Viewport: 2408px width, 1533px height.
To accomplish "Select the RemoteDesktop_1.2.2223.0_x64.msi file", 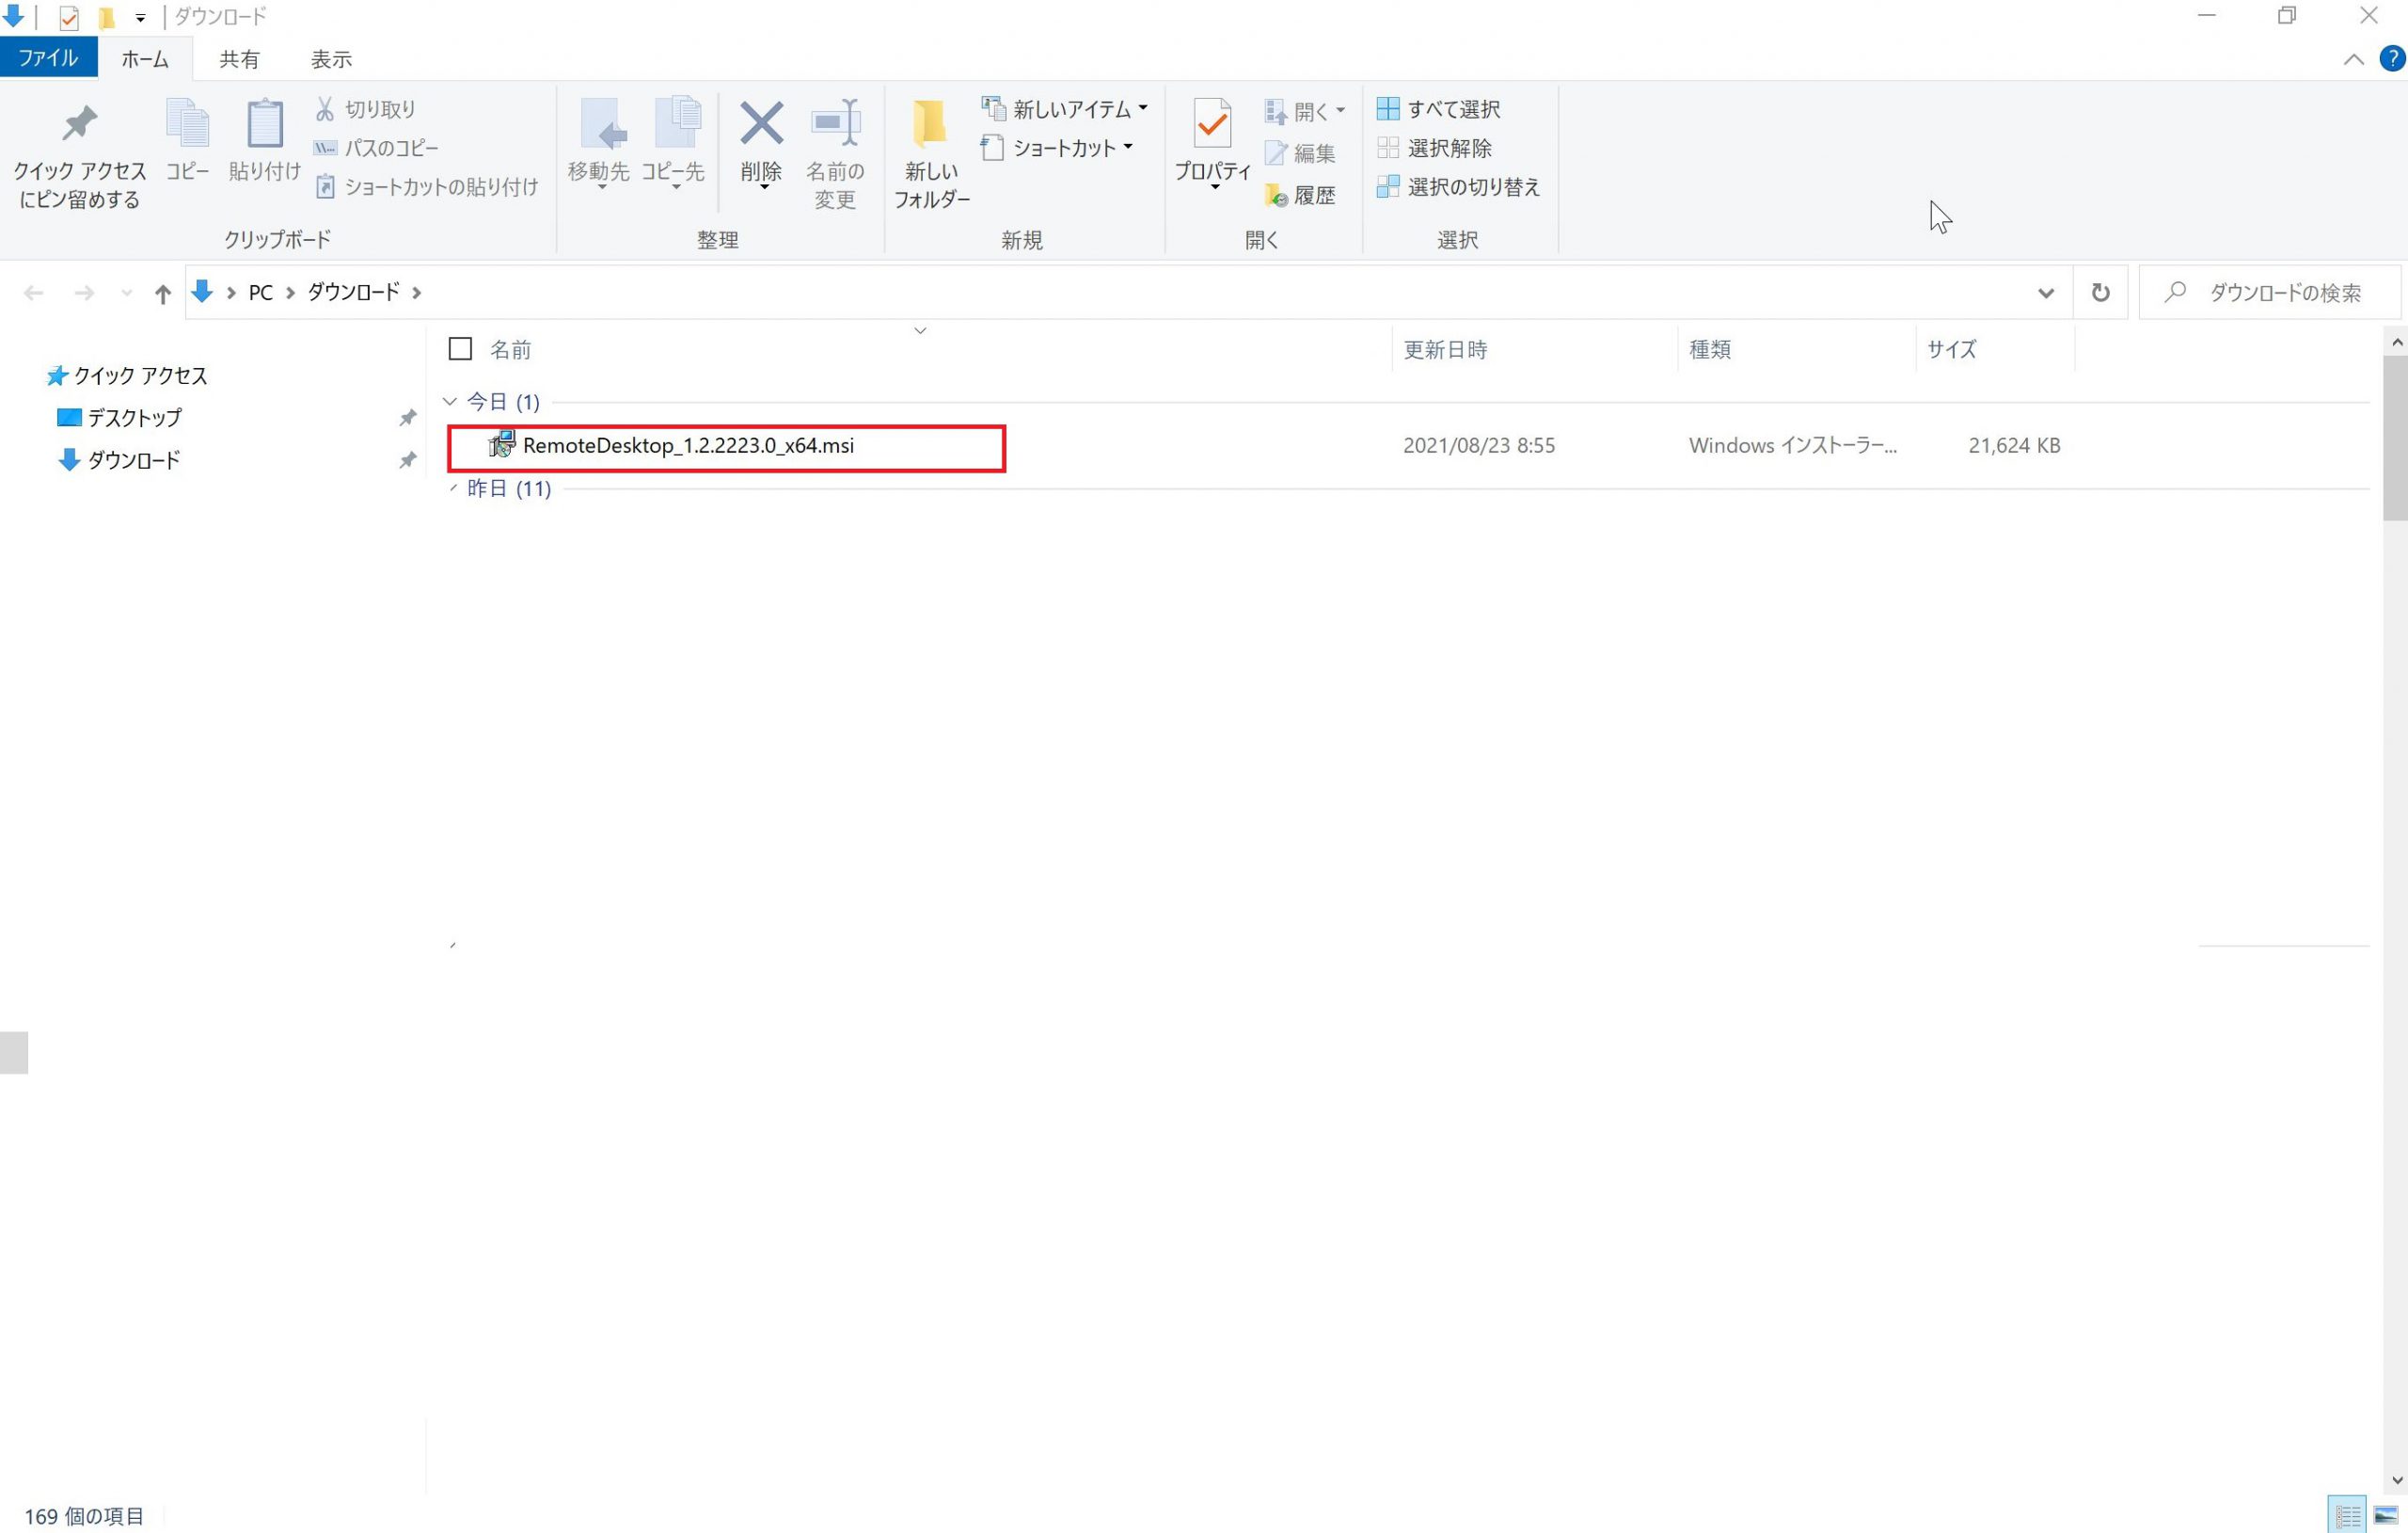I will tap(688, 446).
